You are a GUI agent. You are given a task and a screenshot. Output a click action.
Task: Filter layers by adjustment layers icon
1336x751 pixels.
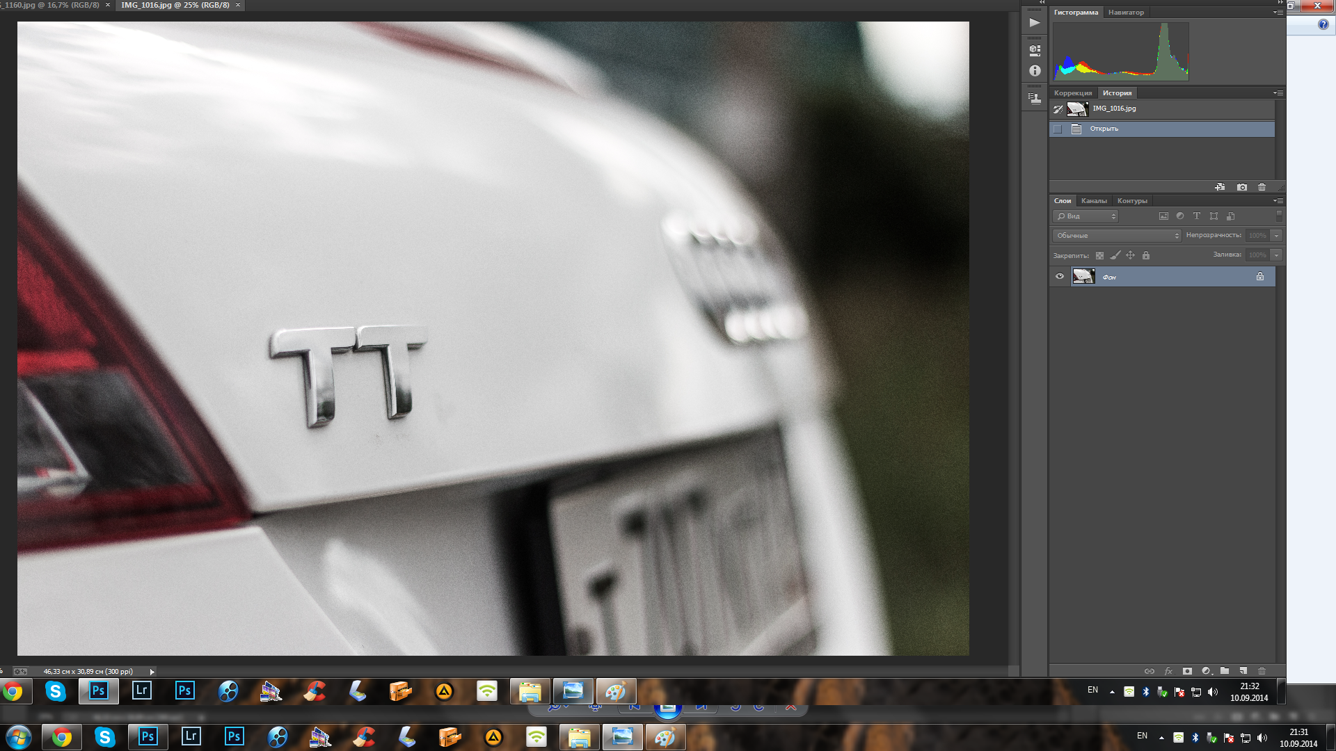tap(1180, 216)
